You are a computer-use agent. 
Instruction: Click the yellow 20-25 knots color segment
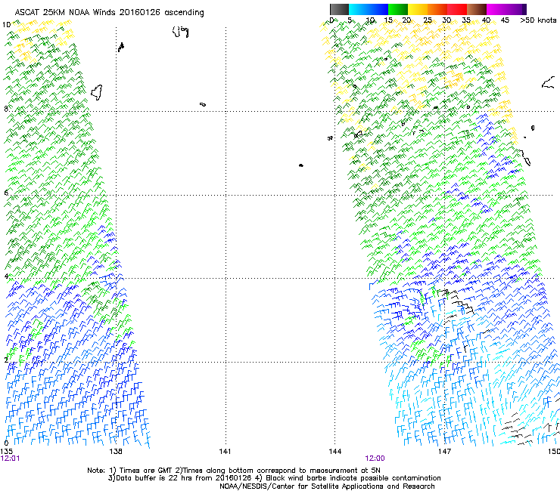(x=418, y=9)
